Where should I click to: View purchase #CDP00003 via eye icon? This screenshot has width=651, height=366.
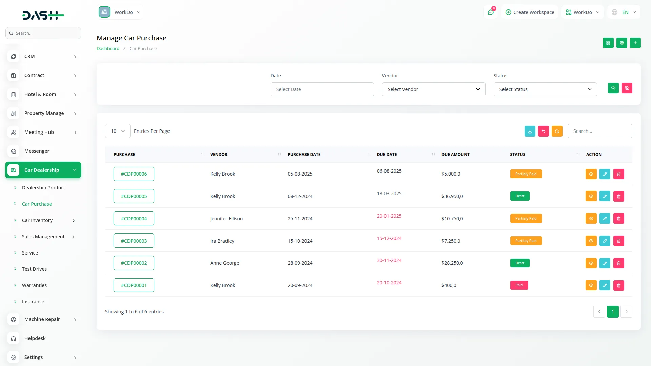(x=591, y=241)
